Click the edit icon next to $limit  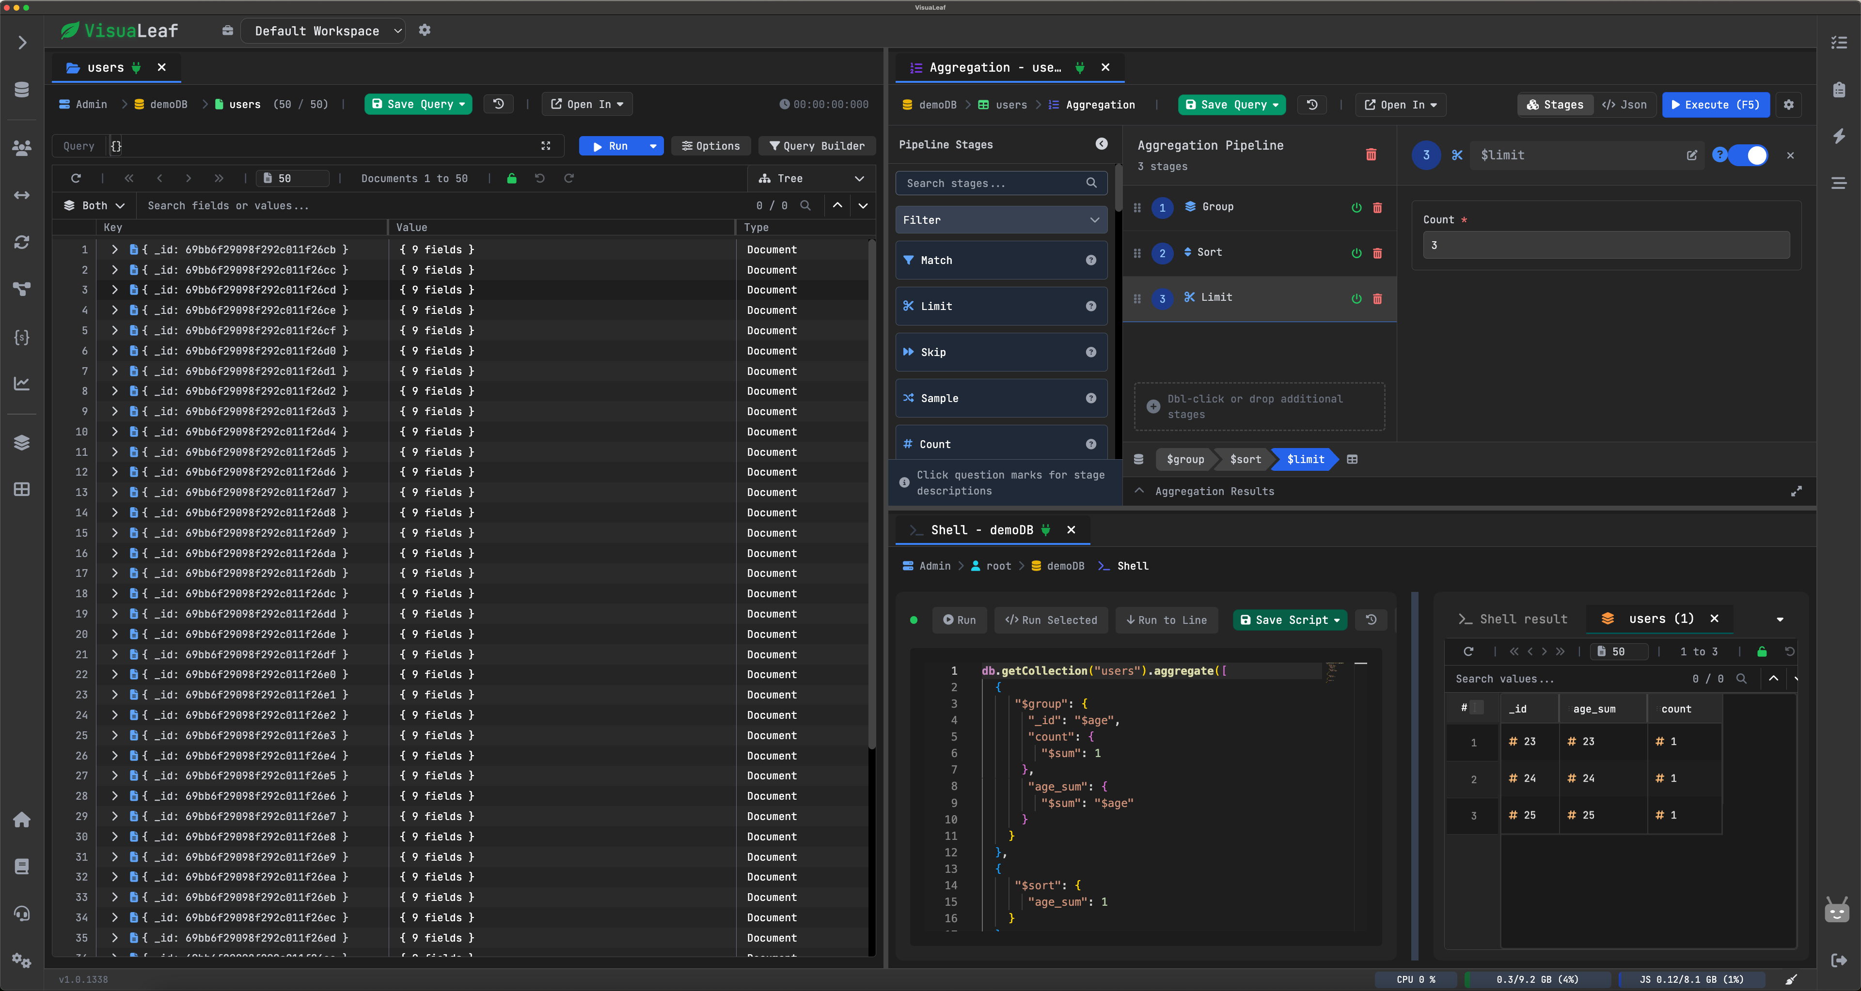(1691, 155)
